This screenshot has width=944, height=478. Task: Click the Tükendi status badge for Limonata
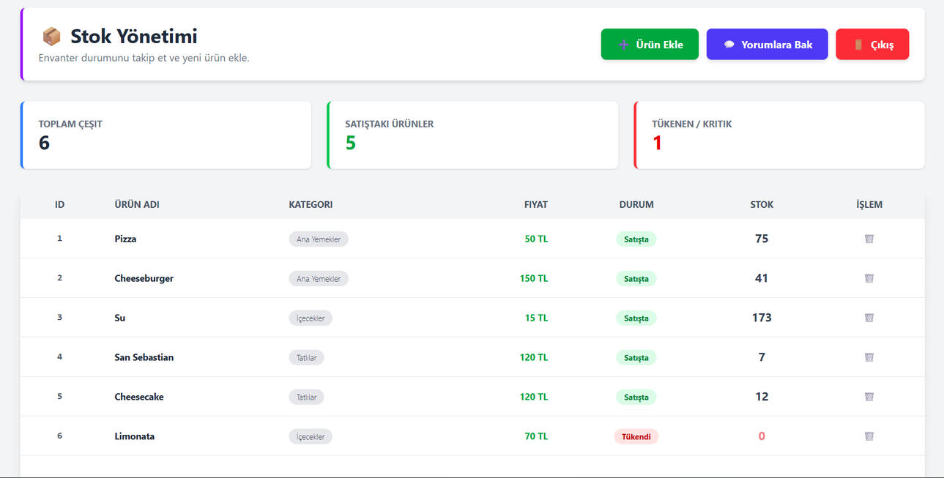click(636, 436)
